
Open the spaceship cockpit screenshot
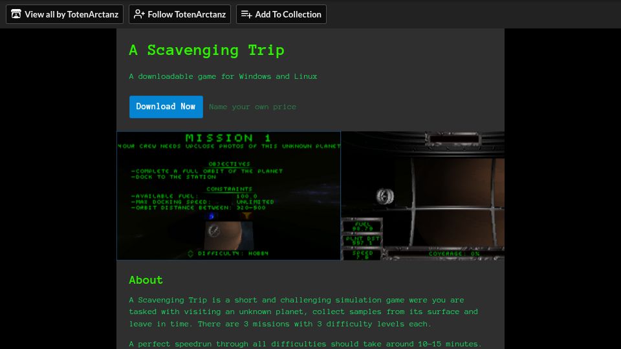coord(422,196)
